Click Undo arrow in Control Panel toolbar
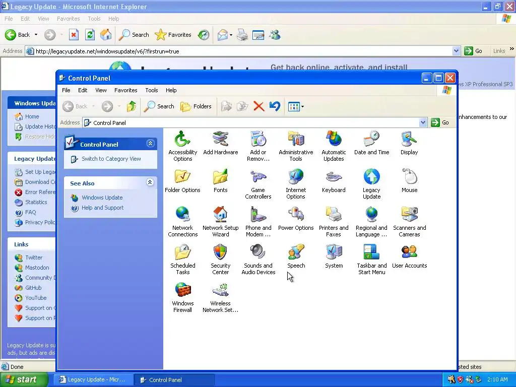Screen dimensions: 516x387 [275, 106]
